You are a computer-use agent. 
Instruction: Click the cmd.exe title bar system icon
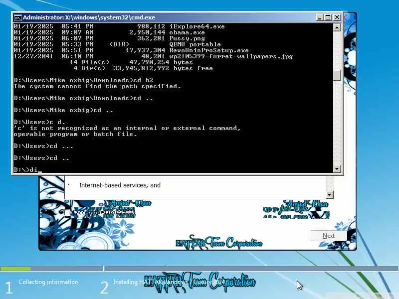(17, 18)
